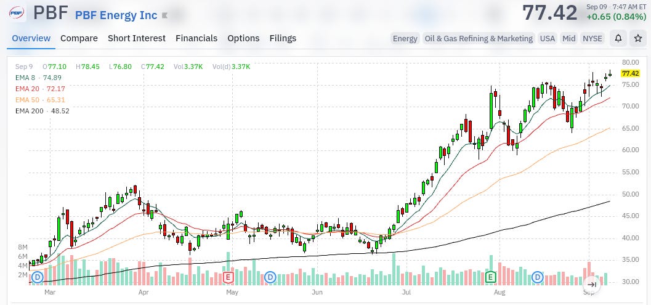Open the Options tab
Viewport: 651px width, 305px height.
pos(243,38)
